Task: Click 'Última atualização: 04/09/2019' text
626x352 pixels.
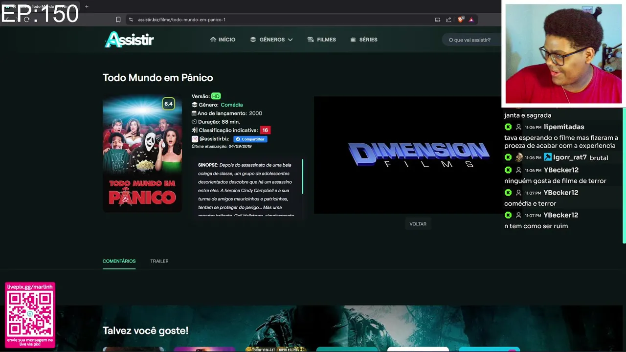Action: [222, 146]
